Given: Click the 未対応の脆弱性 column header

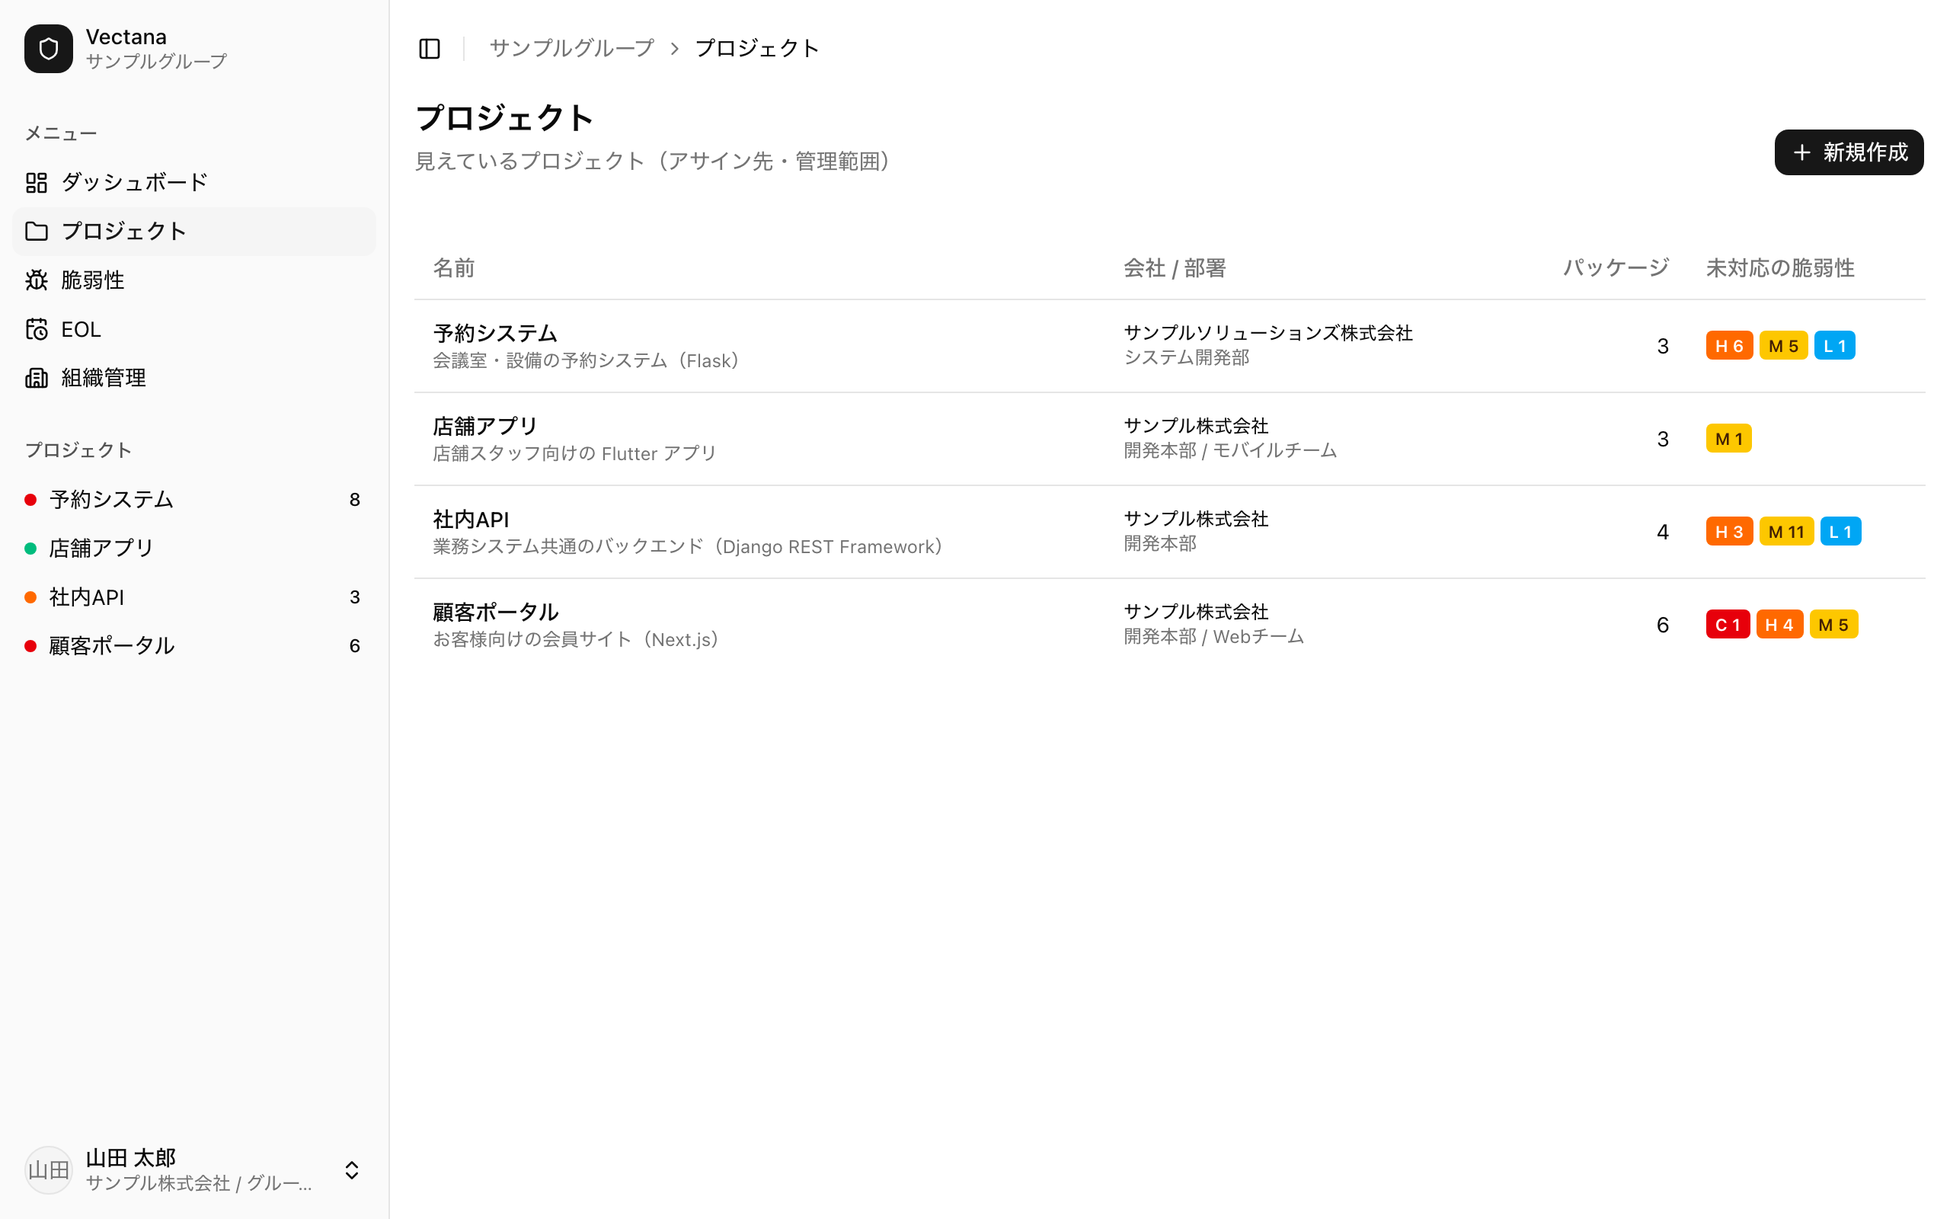Looking at the screenshot, I should 1780,267.
